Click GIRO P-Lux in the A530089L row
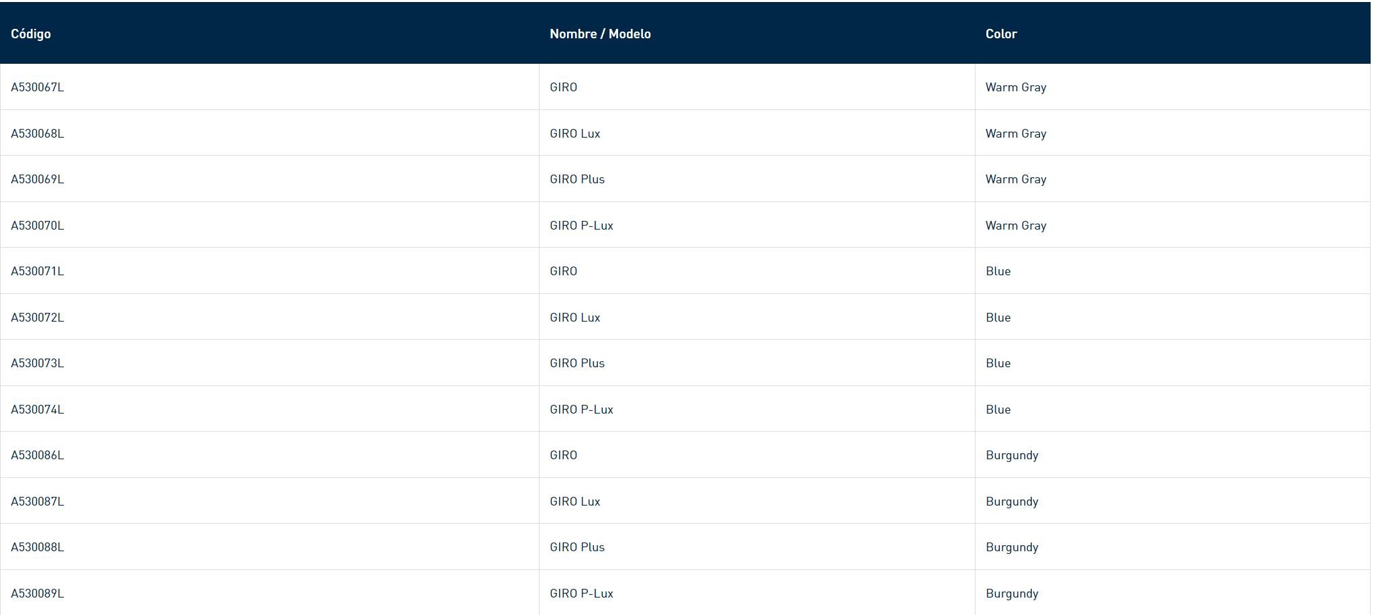 click(581, 594)
